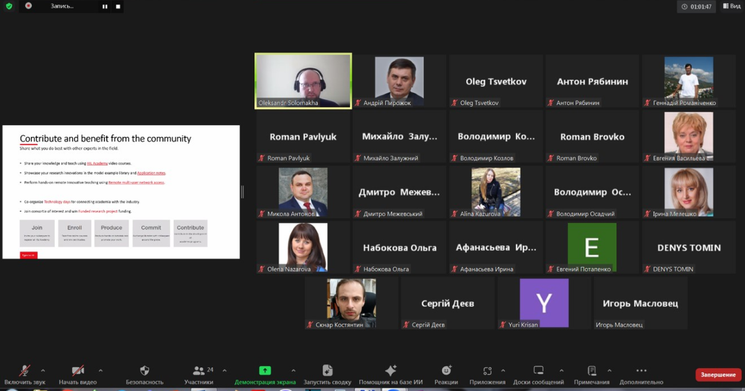Expand audio options arrow beside Включить звук
This screenshot has height=391, width=745.
point(48,371)
